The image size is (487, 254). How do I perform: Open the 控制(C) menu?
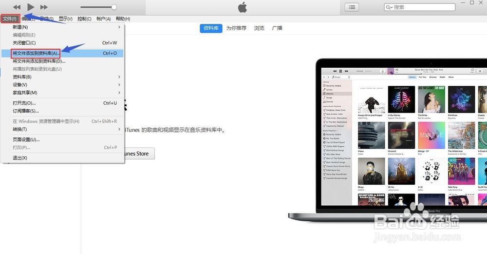84,19
